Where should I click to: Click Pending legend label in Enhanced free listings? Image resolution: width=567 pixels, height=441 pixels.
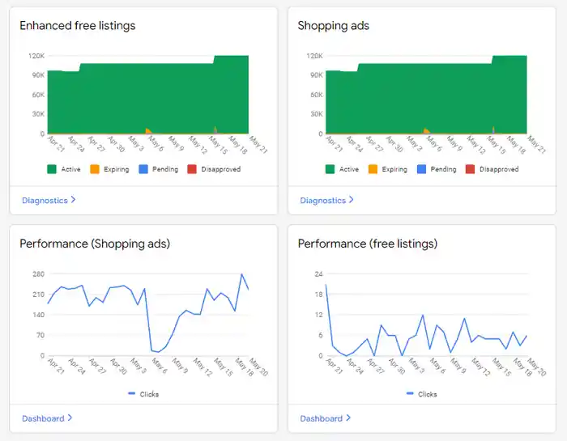[165, 169]
